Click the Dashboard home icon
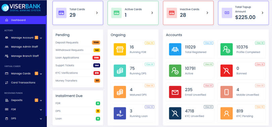272x127 pixels. 7,20
